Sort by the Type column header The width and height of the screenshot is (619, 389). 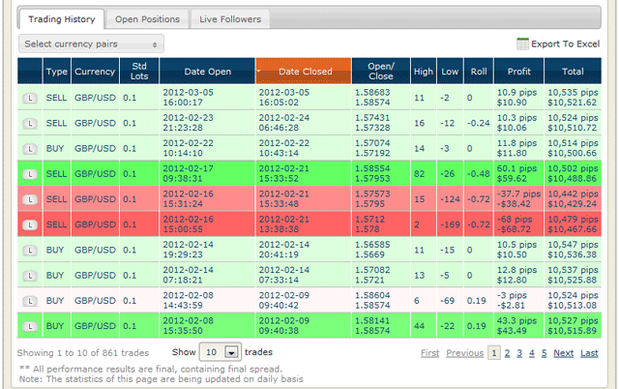[x=57, y=71]
